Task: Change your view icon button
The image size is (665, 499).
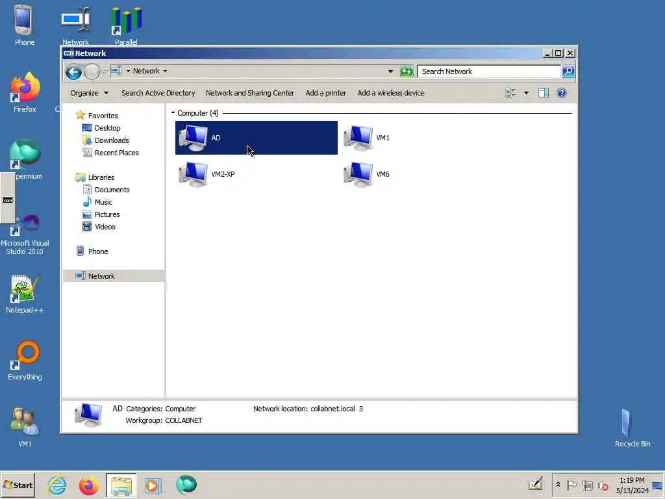Action: click(x=510, y=93)
